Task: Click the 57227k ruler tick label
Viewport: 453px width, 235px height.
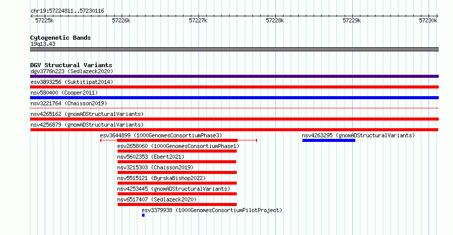Action: 198,20
